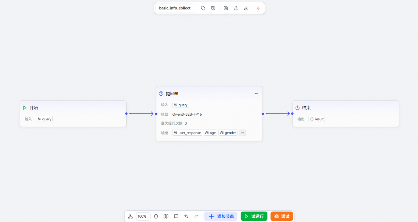This screenshot has height=222, width=418.
Task: Start a trial run with 试运行
Action: (254, 216)
